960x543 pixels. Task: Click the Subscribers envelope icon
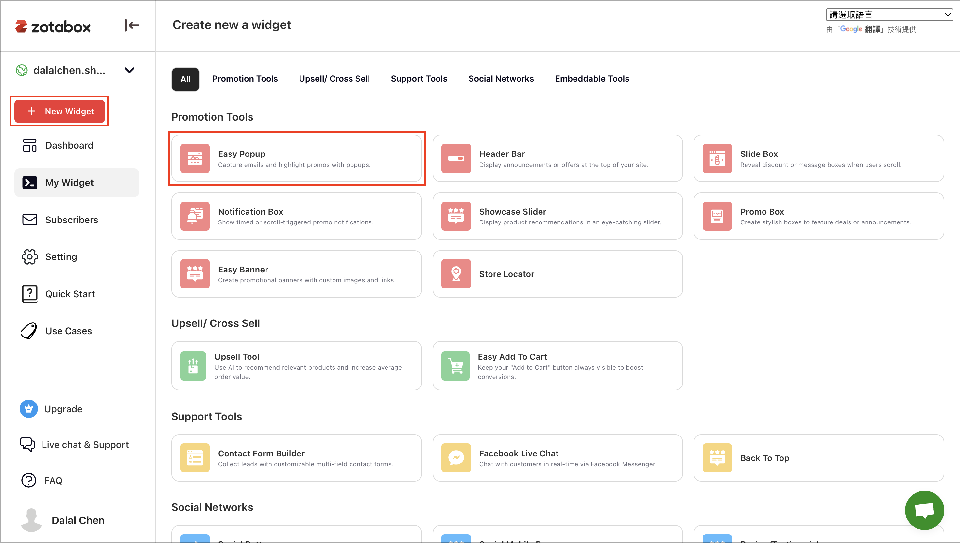pyautogui.click(x=29, y=220)
